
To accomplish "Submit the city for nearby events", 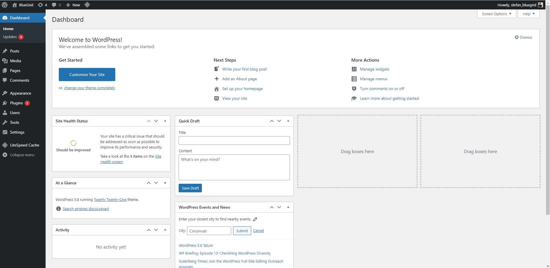I will coord(242,231).
